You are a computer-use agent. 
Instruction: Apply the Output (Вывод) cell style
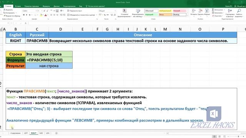click(x=180, y=15)
